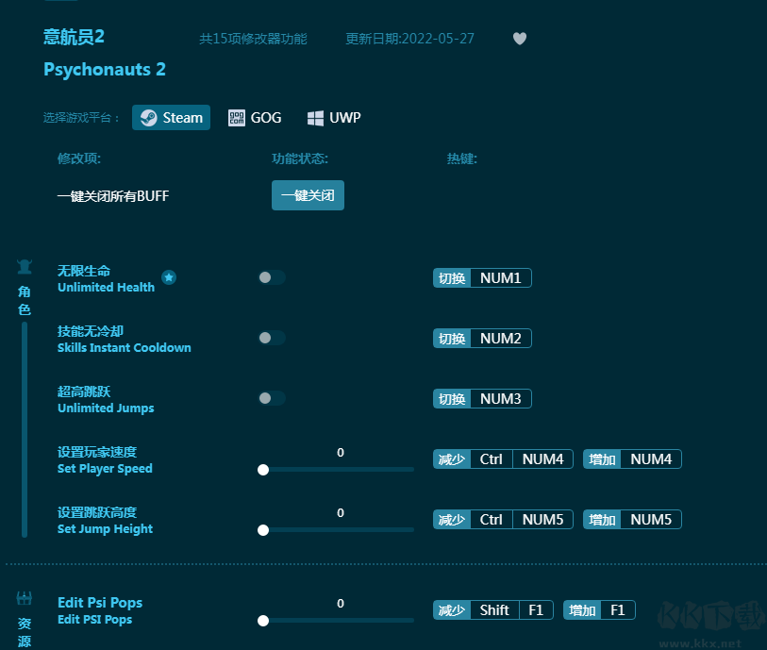Switch to the UWP platform

pyautogui.click(x=334, y=118)
